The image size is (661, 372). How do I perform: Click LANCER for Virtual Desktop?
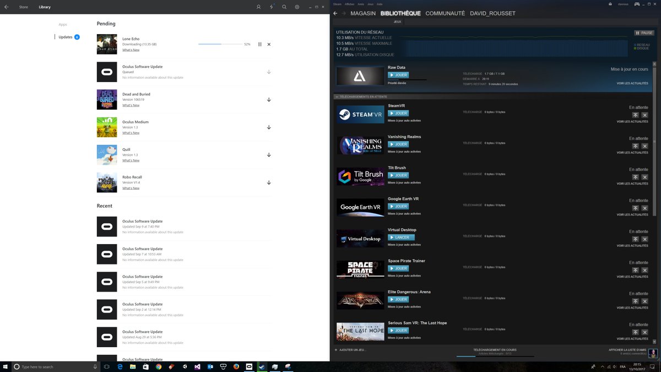click(401, 238)
